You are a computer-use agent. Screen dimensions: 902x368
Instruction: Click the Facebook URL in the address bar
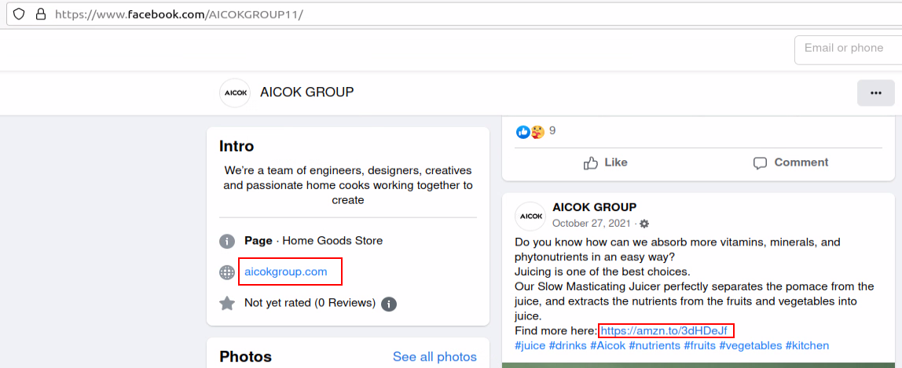click(179, 14)
